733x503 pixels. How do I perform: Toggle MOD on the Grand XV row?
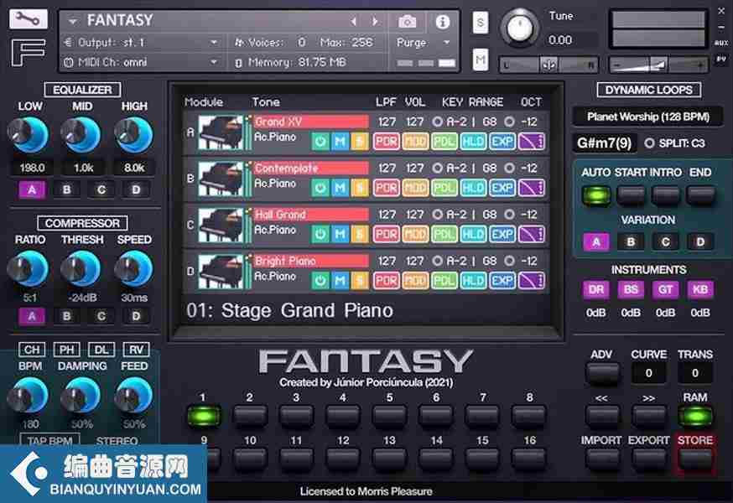[415, 142]
